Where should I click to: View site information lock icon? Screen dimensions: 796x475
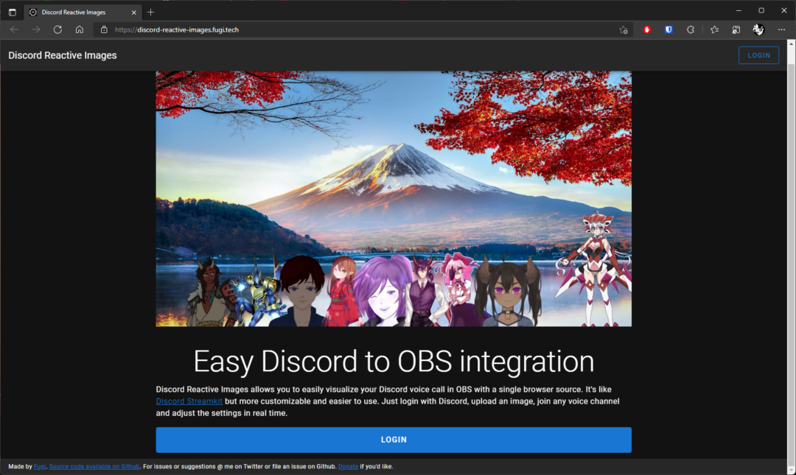pyautogui.click(x=104, y=30)
